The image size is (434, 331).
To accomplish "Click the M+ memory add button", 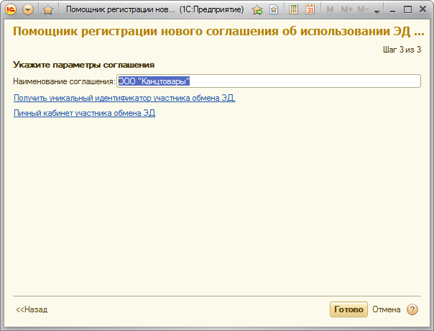I will pyautogui.click(x=347, y=10).
